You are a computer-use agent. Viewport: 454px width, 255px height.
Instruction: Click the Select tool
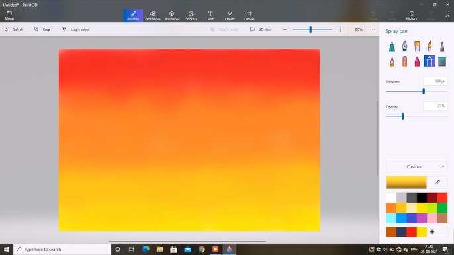(13, 30)
